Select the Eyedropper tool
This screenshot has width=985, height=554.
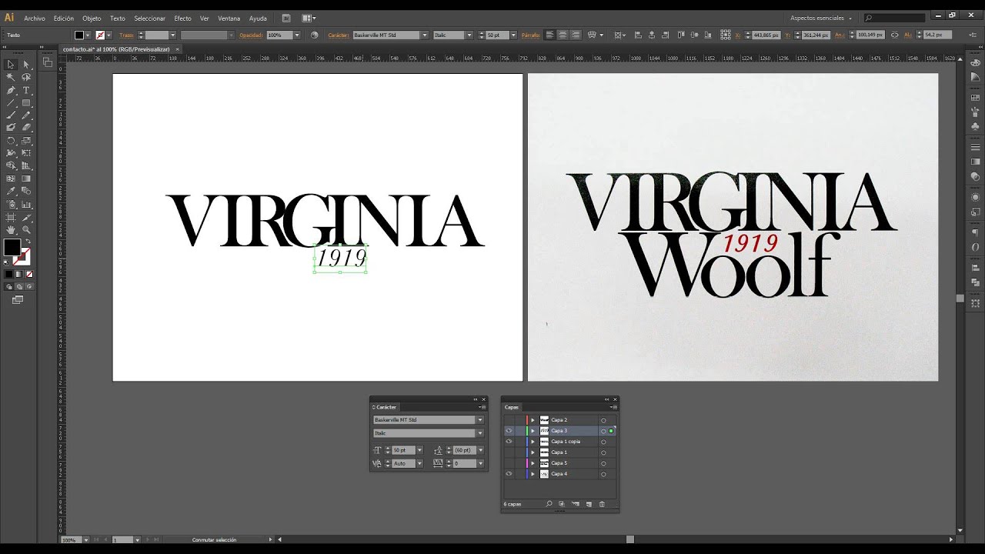11,191
